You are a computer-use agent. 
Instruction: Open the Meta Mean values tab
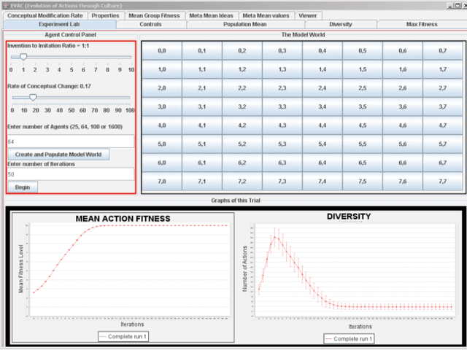pos(266,15)
